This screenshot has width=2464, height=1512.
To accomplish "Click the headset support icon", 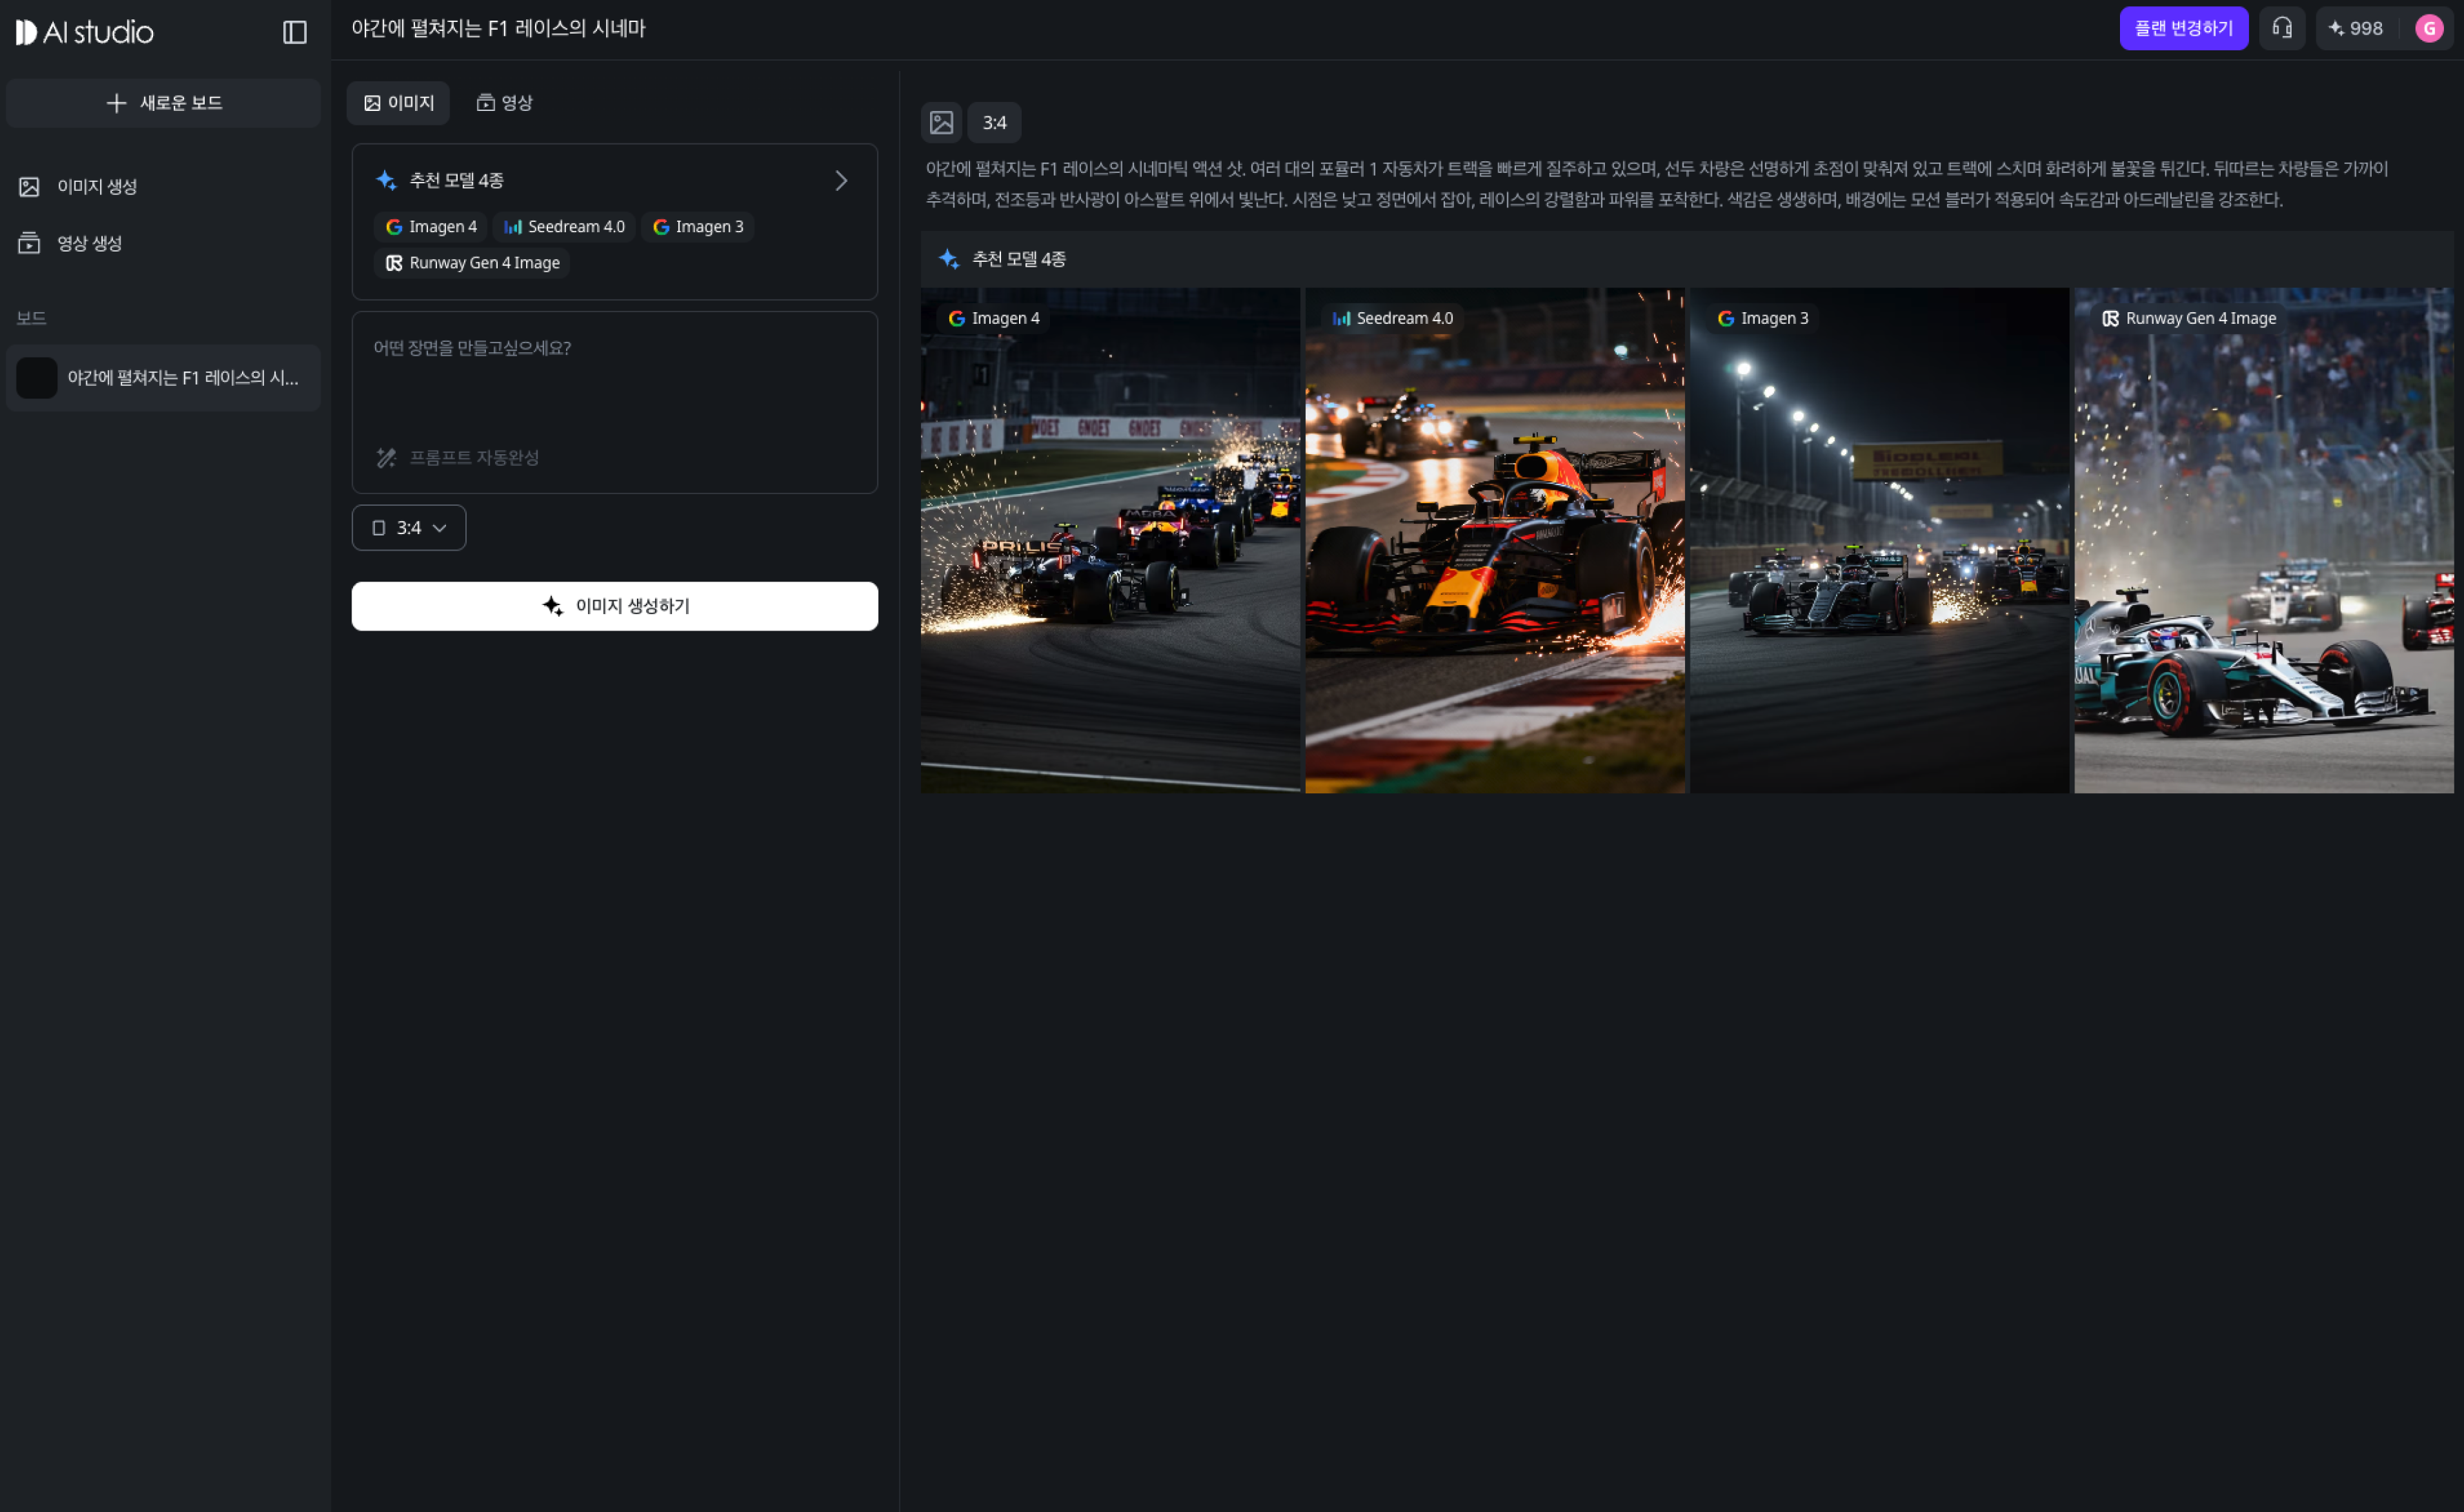I will 2281,28.
